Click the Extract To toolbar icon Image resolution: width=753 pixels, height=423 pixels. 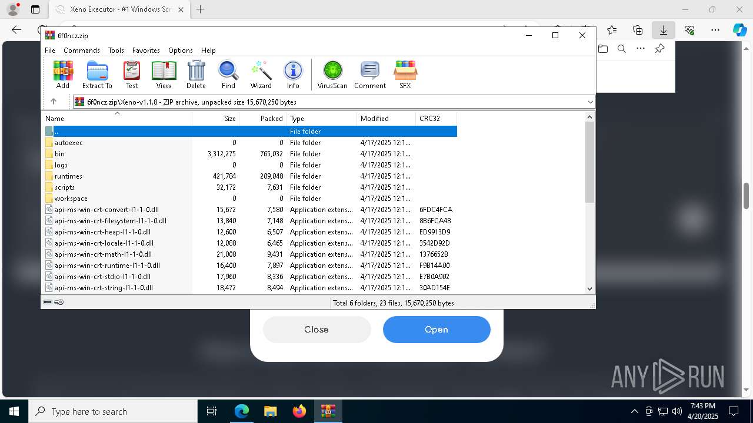pos(97,75)
